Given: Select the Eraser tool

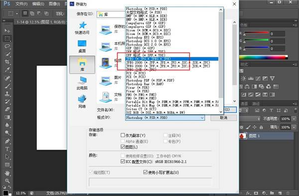Looking at the screenshot, I should coord(7,109).
